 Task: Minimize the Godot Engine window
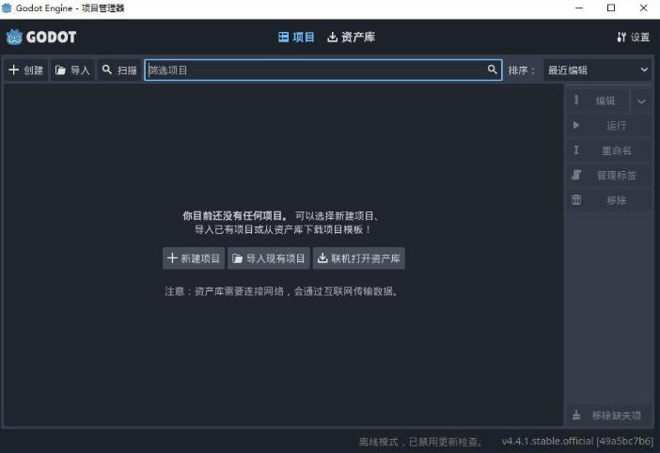[579, 8]
